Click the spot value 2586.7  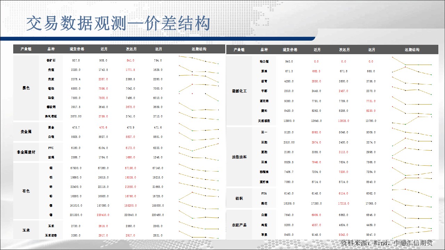(x=76, y=158)
